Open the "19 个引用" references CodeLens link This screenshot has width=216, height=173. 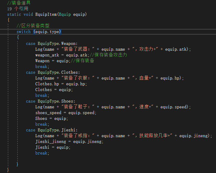pos(18,9)
